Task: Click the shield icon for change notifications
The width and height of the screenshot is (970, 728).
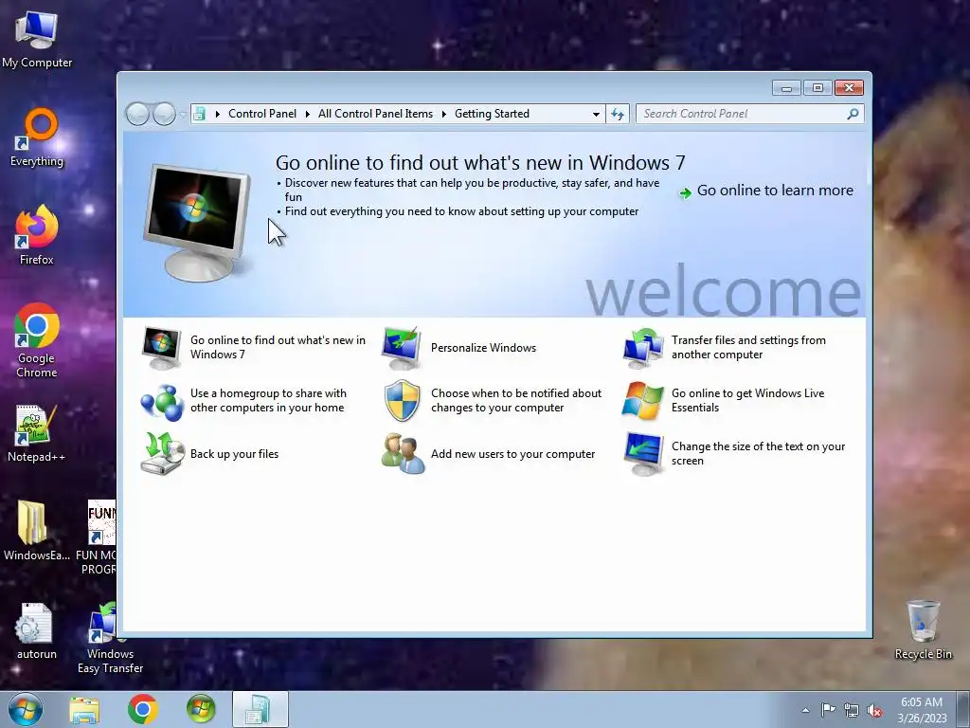Action: coord(402,401)
